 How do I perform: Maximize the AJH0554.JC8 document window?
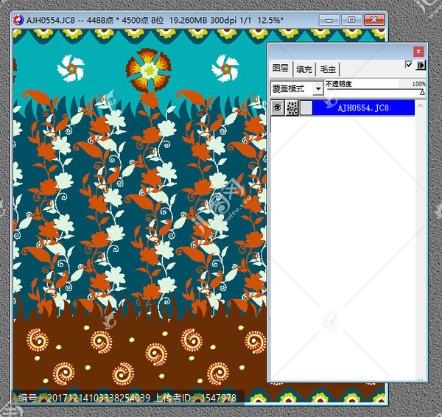tap(351, 20)
